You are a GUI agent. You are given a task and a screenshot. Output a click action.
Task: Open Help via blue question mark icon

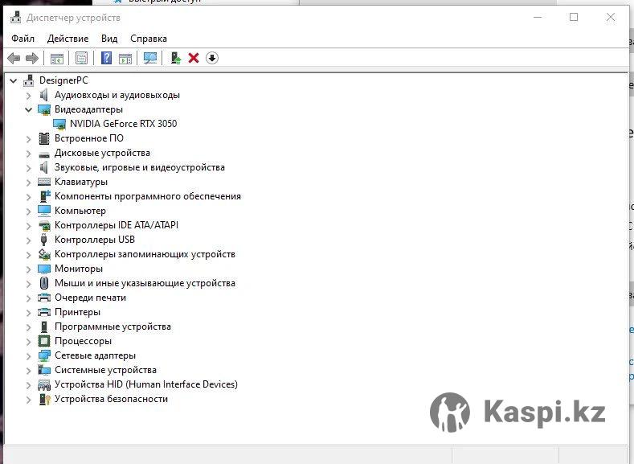tap(106, 58)
